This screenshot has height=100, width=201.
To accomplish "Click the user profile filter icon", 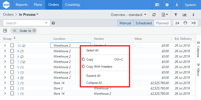I will coord(185,23).
